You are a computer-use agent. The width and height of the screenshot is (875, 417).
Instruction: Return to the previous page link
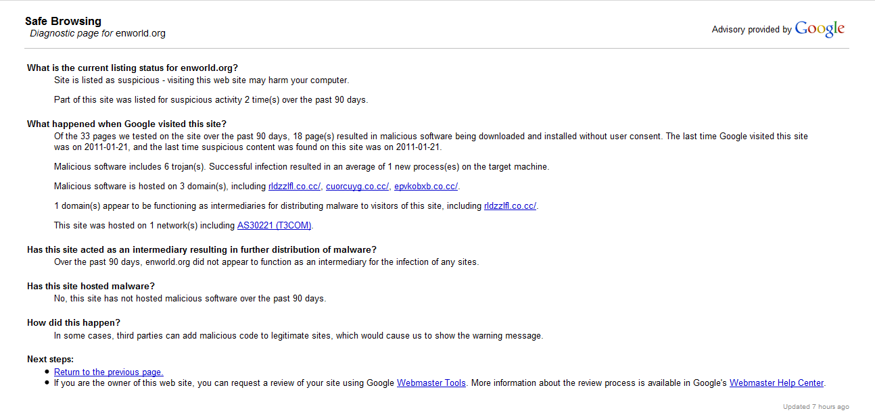[109, 372]
